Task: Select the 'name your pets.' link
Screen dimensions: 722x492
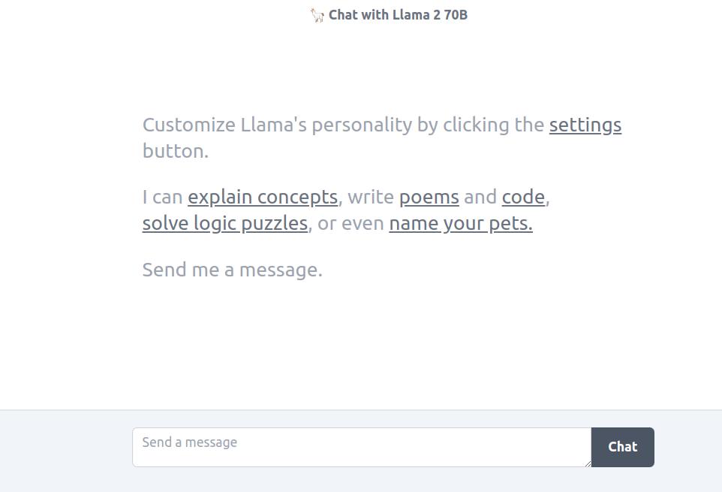Action: tap(461, 224)
